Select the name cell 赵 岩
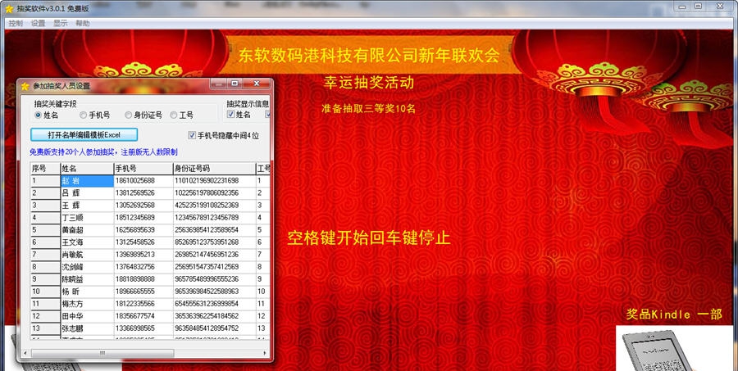 (87, 180)
